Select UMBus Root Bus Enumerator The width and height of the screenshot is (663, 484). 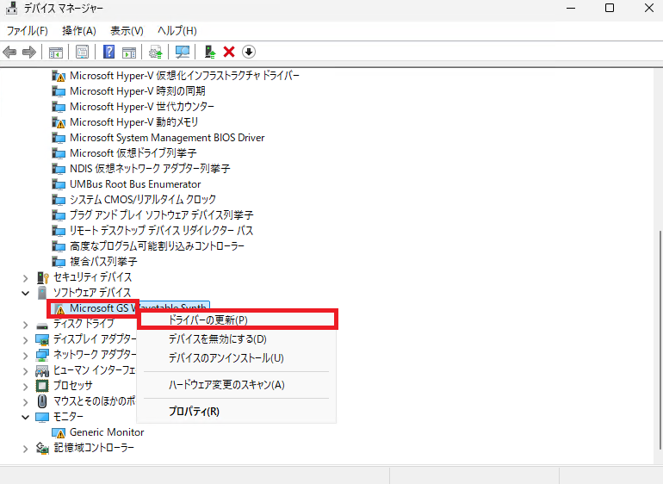135,184
